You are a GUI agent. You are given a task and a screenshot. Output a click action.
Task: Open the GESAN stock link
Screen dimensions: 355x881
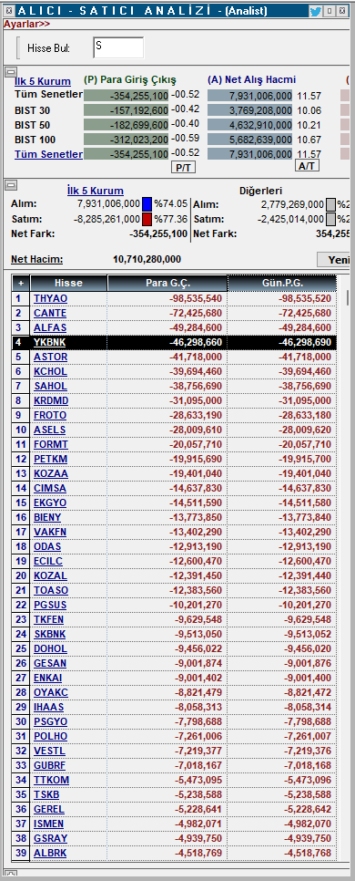coord(50,664)
